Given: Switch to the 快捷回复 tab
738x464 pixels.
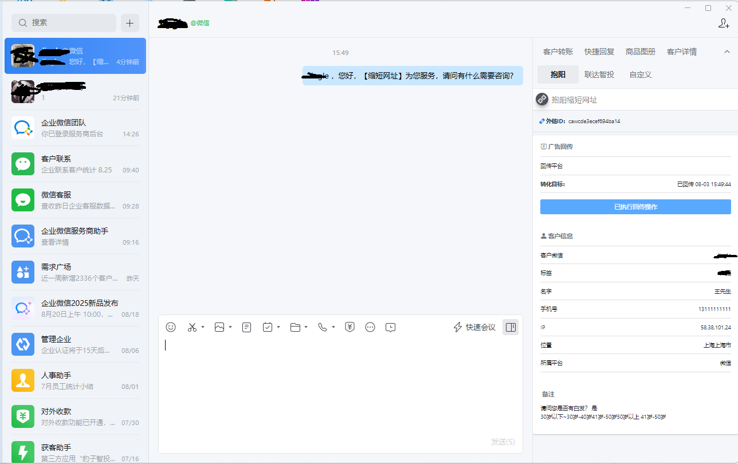Looking at the screenshot, I should (x=599, y=52).
